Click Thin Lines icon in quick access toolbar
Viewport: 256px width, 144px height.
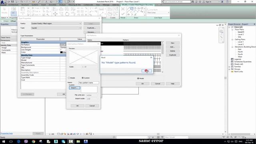click(60, 2)
